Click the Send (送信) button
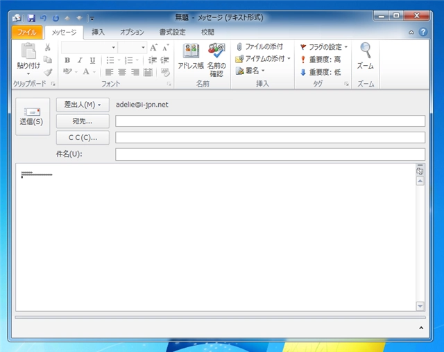This screenshot has height=352, width=444. pos(32,116)
